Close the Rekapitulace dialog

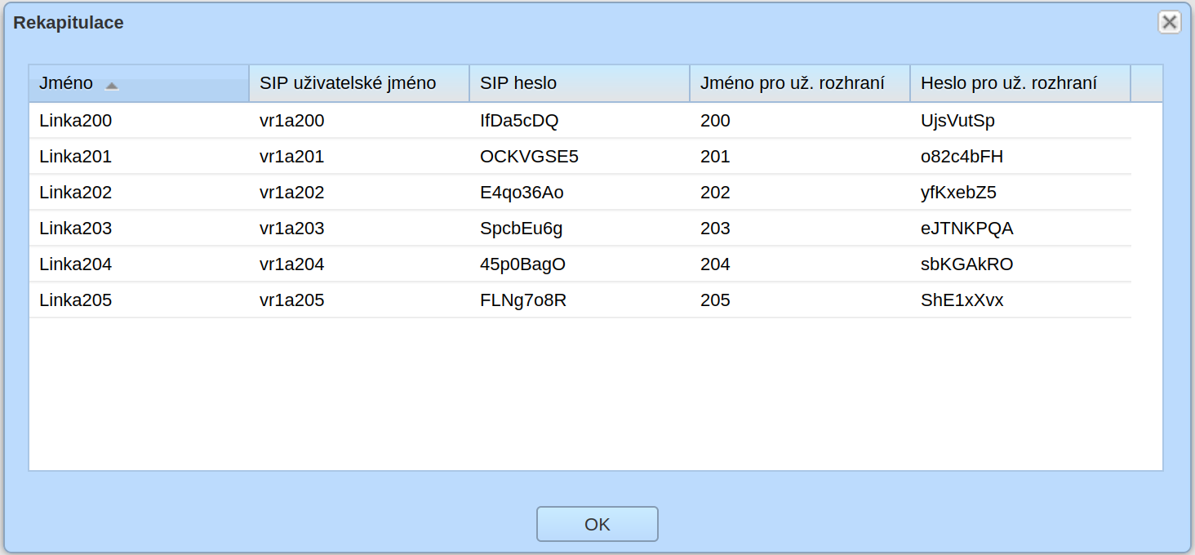pos(1170,22)
